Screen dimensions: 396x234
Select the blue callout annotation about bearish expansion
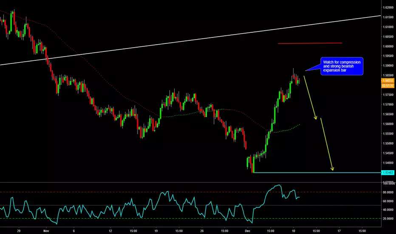[x=342, y=66]
